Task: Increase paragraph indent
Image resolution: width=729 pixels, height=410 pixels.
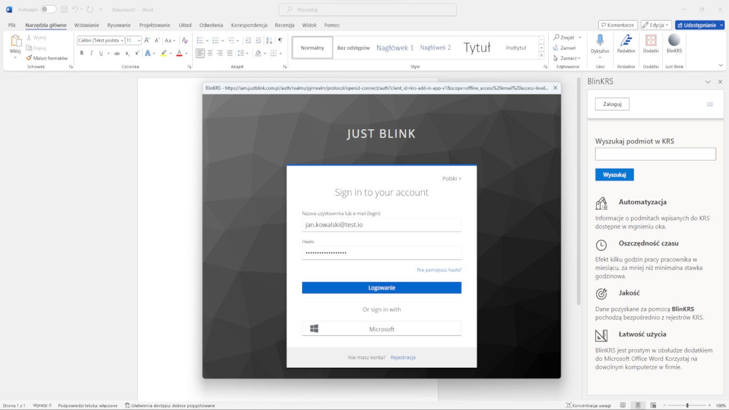Action: 258,40
